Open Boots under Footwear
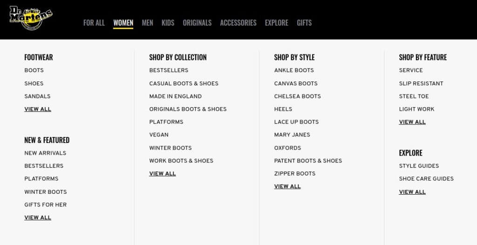Viewport: 477px width, 245px height. (x=34, y=70)
